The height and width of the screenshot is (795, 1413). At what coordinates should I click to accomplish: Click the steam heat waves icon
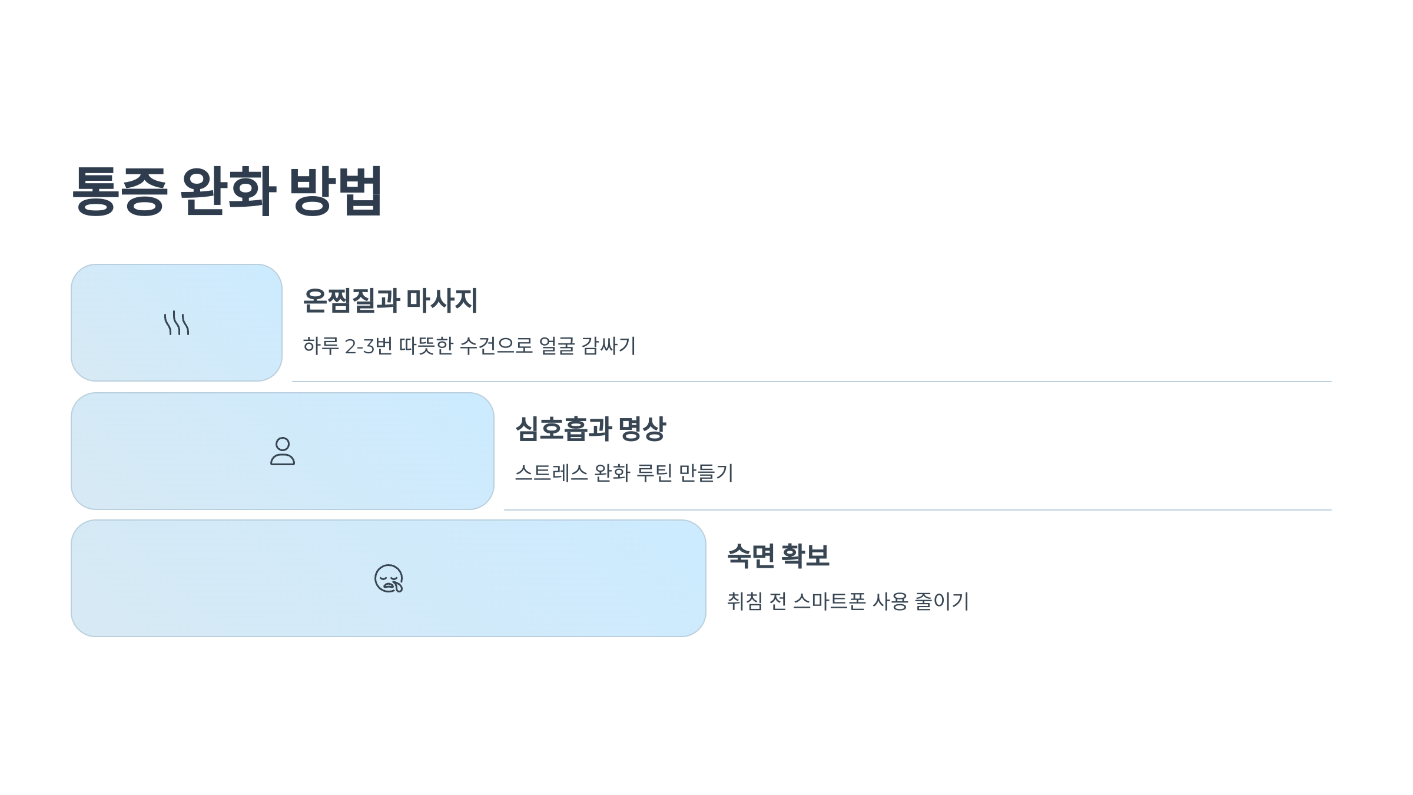pyautogui.click(x=177, y=323)
